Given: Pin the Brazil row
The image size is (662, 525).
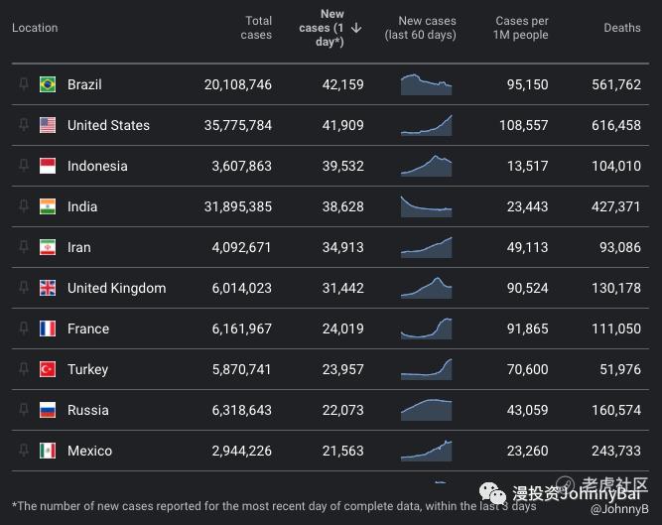Looking at the screenshot, I should [x=24, y=84].
